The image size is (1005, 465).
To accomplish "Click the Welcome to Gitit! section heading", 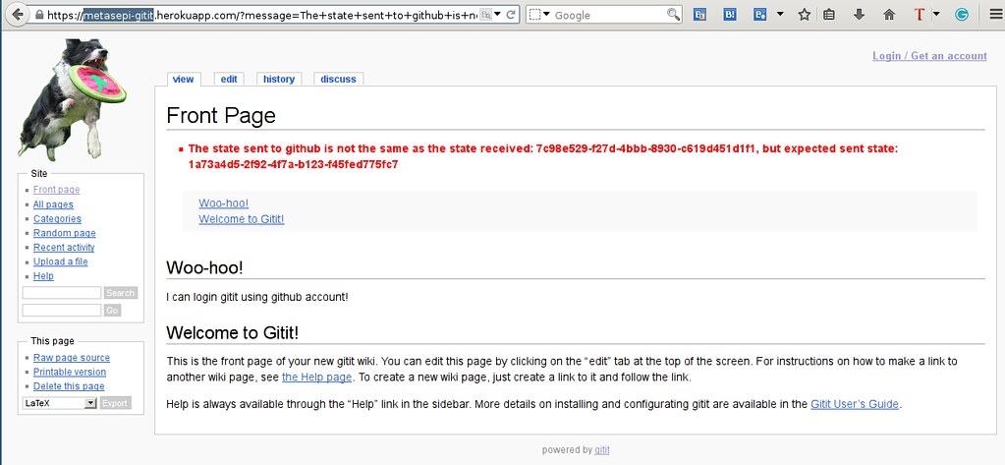I will coord(233,333).
